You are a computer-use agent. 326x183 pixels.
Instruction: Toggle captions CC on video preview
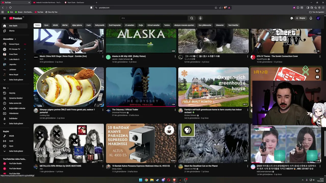coord(317,77)
